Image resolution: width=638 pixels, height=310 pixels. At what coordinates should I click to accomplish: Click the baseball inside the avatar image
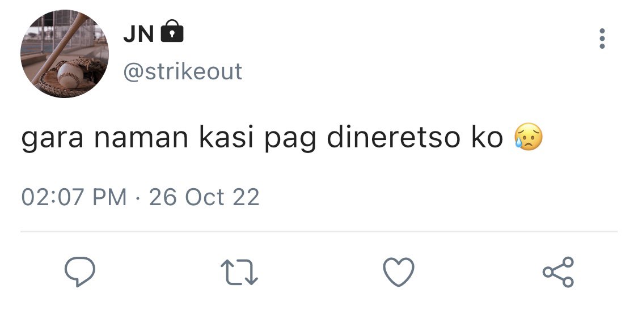(70, 75)
